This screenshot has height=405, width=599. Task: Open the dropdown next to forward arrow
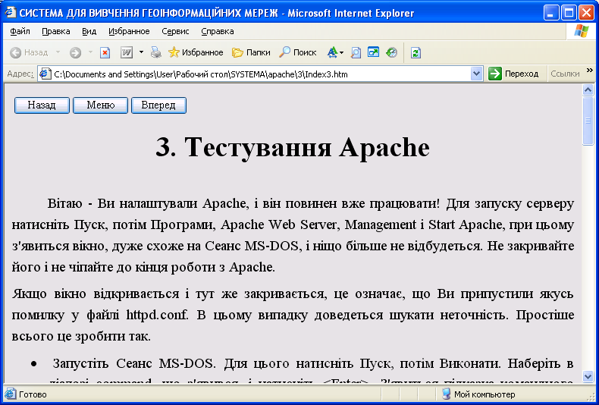[90, 52]
